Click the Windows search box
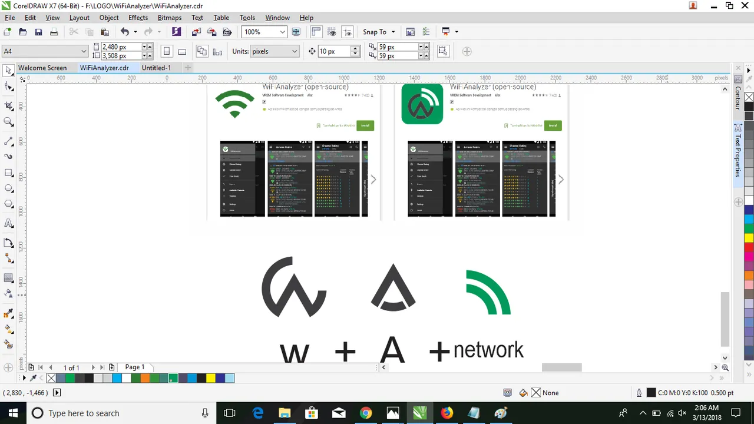This screenshot has width=754, height=424. tap(121, 413)
